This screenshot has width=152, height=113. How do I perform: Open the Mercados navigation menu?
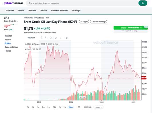pyautogui.click(x=32, y=11)
